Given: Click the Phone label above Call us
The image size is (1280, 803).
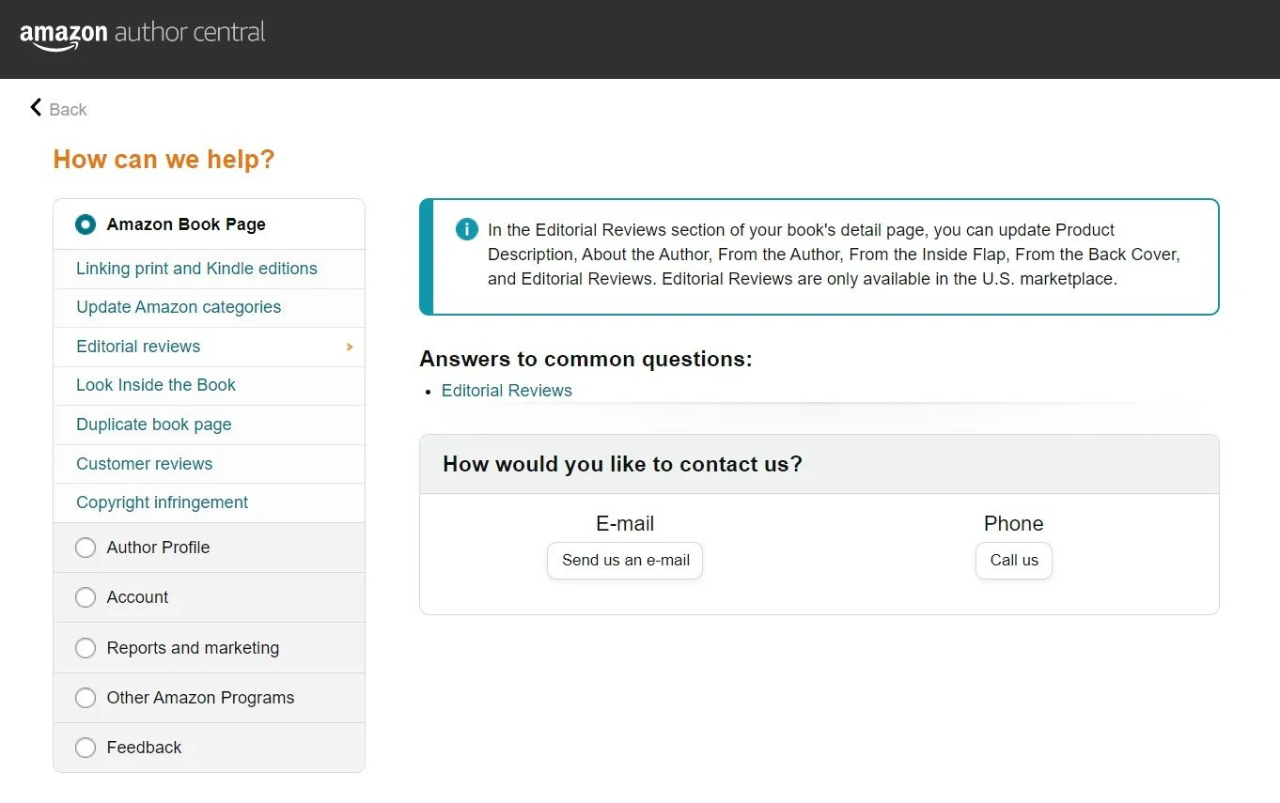Looking at the screenshot, I should 1013,524.
